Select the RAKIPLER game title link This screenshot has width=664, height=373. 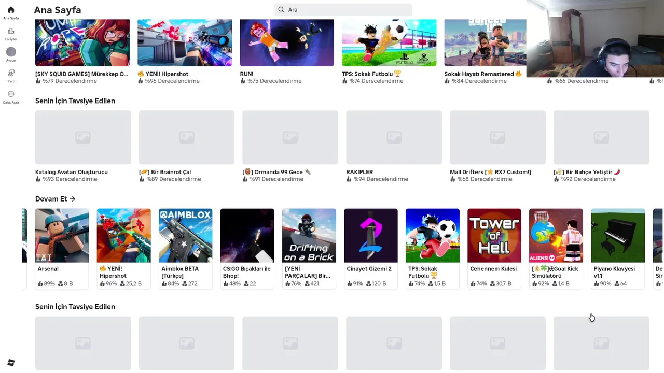pos(359,172)
